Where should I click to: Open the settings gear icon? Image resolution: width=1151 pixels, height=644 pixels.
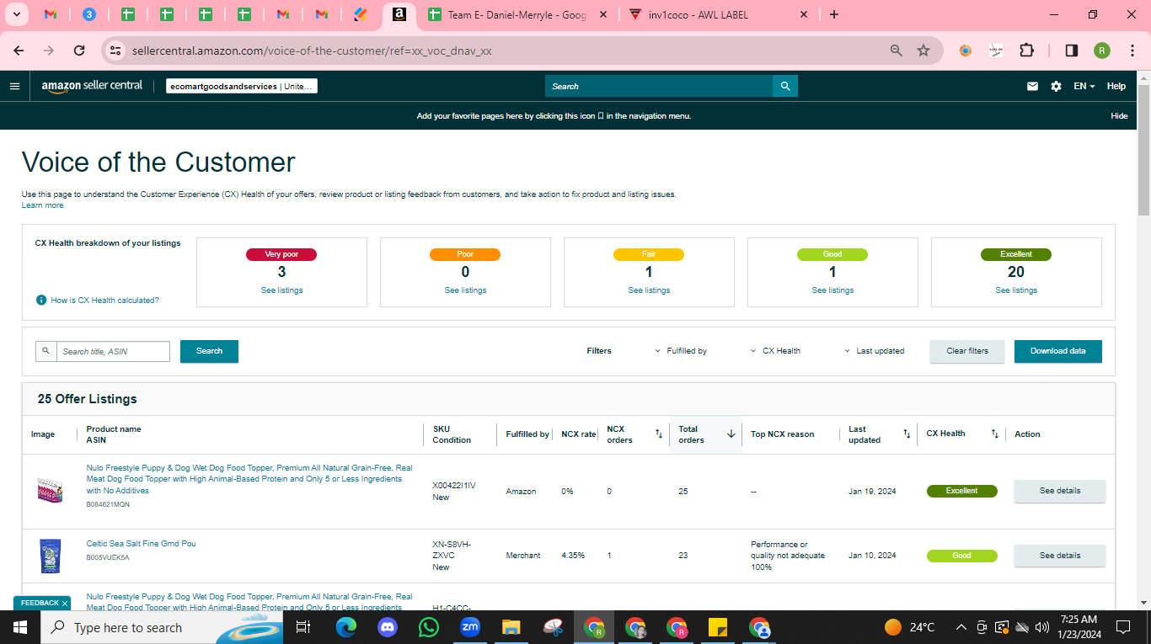pyautogui.click(x=1056, y=86)
